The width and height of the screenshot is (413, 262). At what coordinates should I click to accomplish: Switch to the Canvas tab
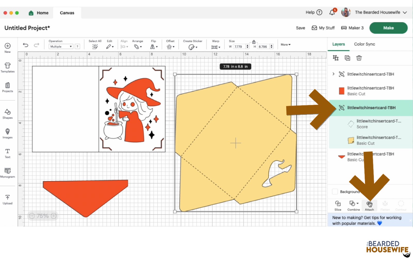pyautogui.click(x=67, y=13)
